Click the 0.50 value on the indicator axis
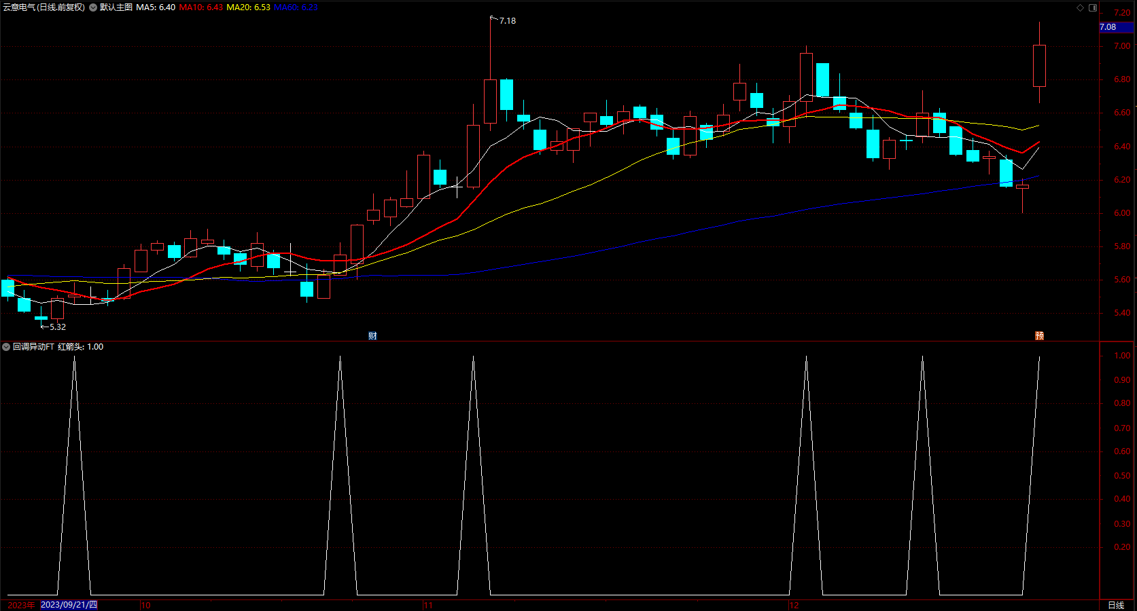Screen dimensions: 1137x611 [1122, 476]
